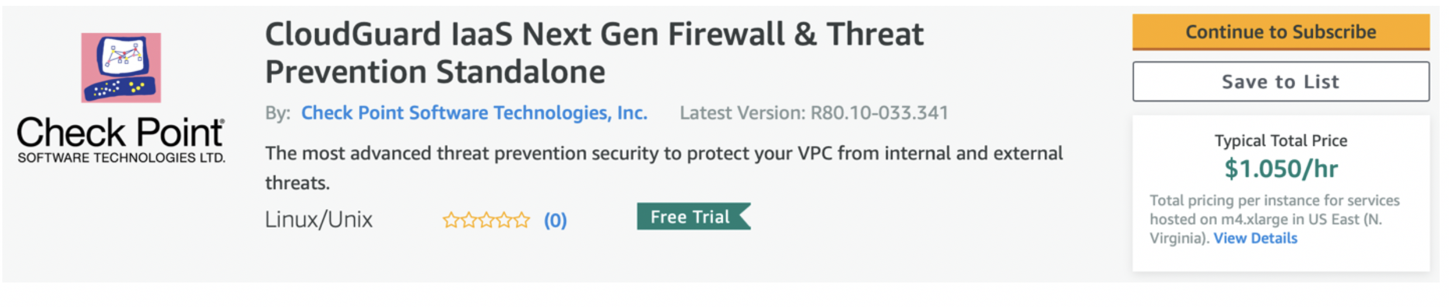Image resolution: width=1449 pixels, height=307 pixels.
Task: Select the third rating star
Action: [x=487, y=220]
